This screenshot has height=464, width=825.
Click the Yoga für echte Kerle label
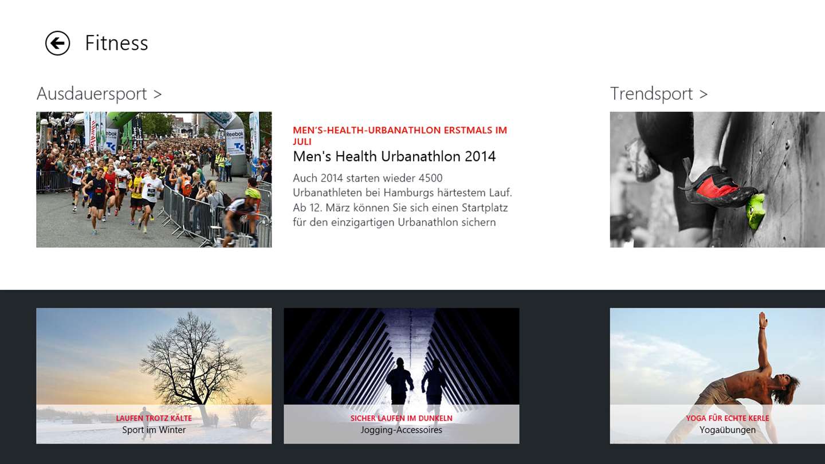click(x=727, y=418)
